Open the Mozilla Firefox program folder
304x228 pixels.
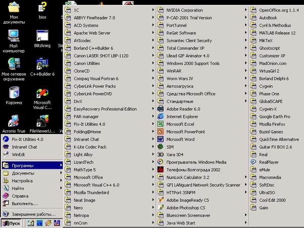[x=277, y=124]
